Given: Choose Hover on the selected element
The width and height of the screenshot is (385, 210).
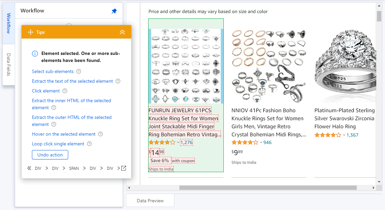Looking at the screenshot, I should [x=63, y=134].
